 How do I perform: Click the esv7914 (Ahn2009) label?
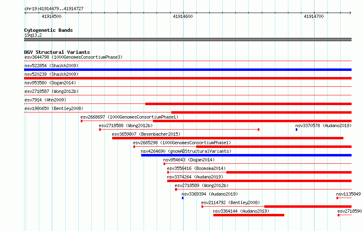pyautogui.click(x=45, y=100)
